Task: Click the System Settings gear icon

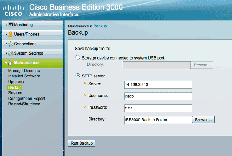Action: [x=11, y=53]
